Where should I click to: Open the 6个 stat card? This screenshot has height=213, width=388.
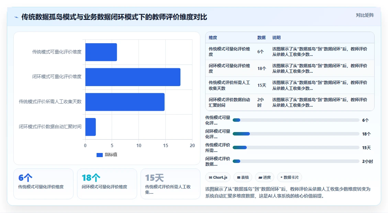click(x=43, y=184)
